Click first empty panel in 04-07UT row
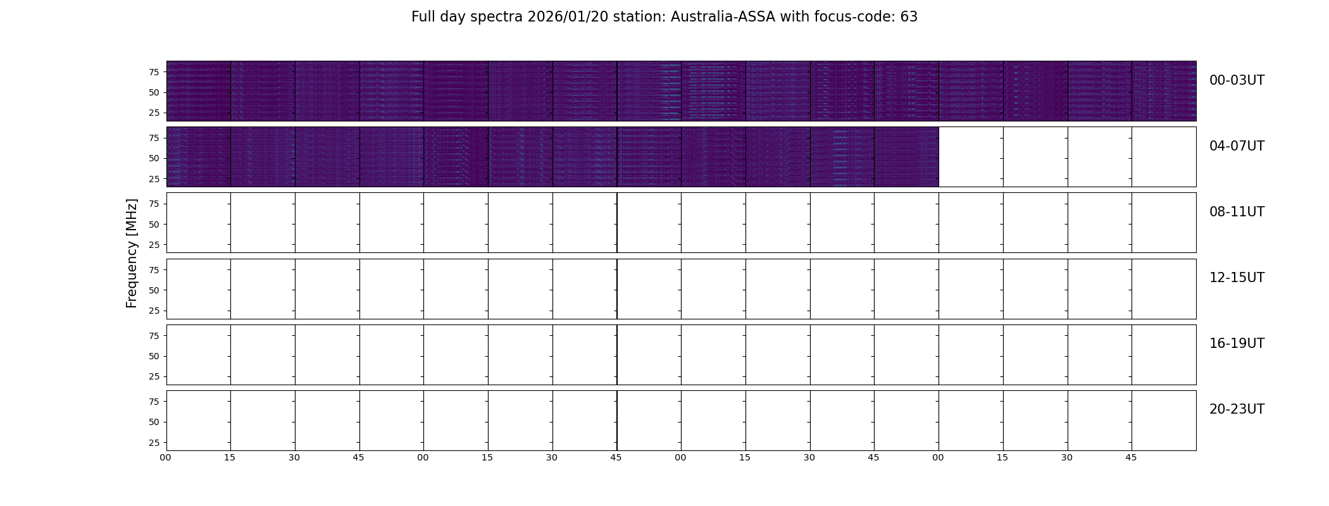The height and width of the screenshot is (506, 1329). [971, 157]
